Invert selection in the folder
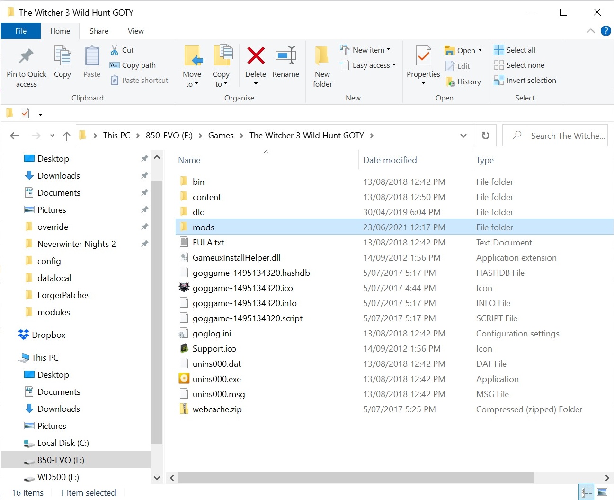Image resolution: width=614 pixels, height=500 pixels. (x=525, y=80)
